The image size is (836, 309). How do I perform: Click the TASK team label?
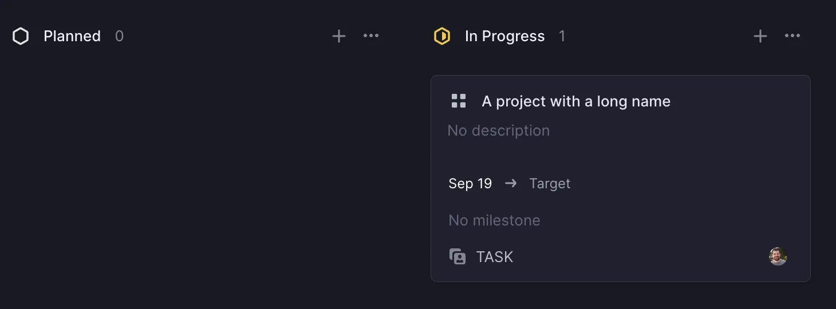495,257
